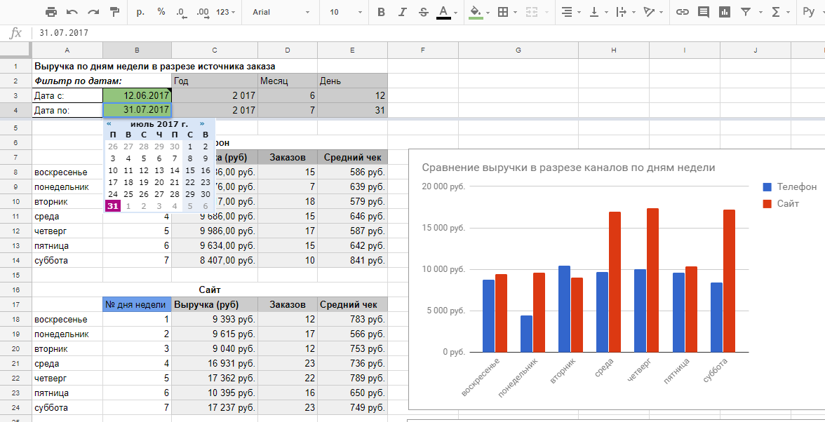The width and height of the screenshot is (825, 422).
Task: Insert a link using chain icon
Action: [x=682, y=12]
